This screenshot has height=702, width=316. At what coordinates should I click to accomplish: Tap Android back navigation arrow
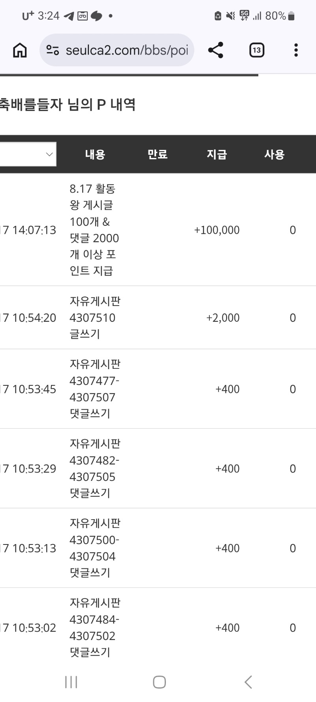[248, 682]
